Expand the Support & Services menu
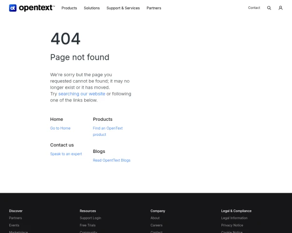The width and height of the screenshot is (292, 233). [123, 8]
